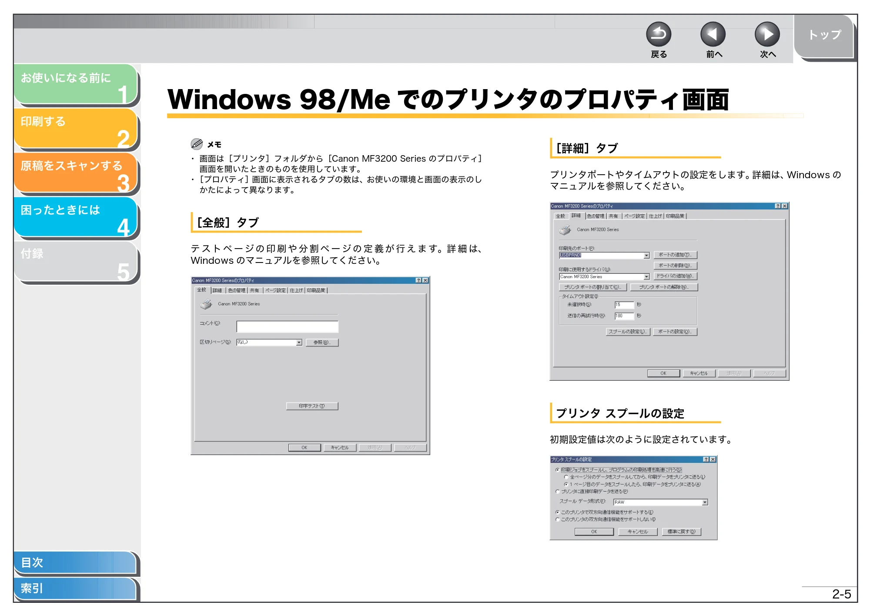Viewport: 870px width, 615px height.
Task: Click キャンセル in the 全般 properties dialog
Action: (340, 448)
